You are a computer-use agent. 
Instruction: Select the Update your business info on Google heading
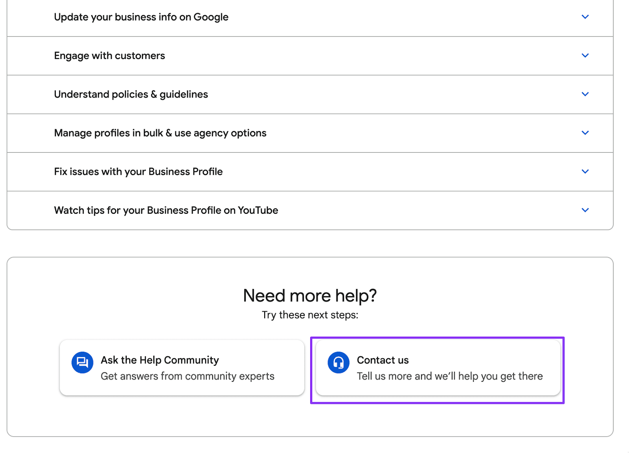[x=141, y=17]
